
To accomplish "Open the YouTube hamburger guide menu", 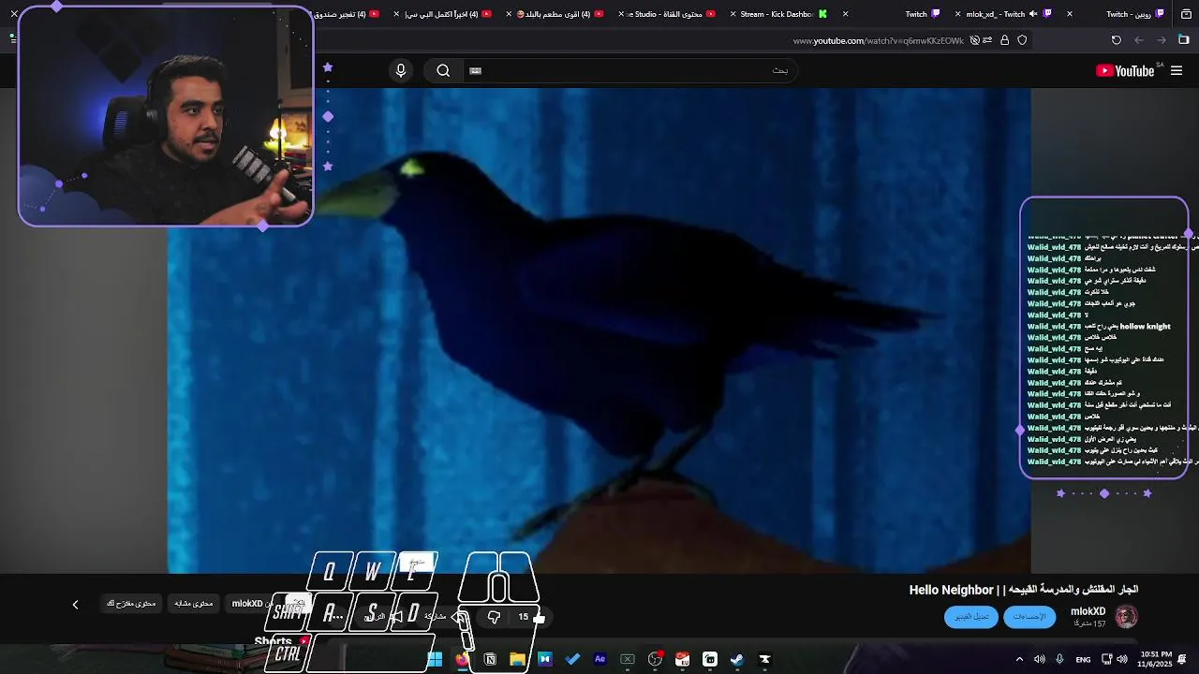I will 1177,70.
